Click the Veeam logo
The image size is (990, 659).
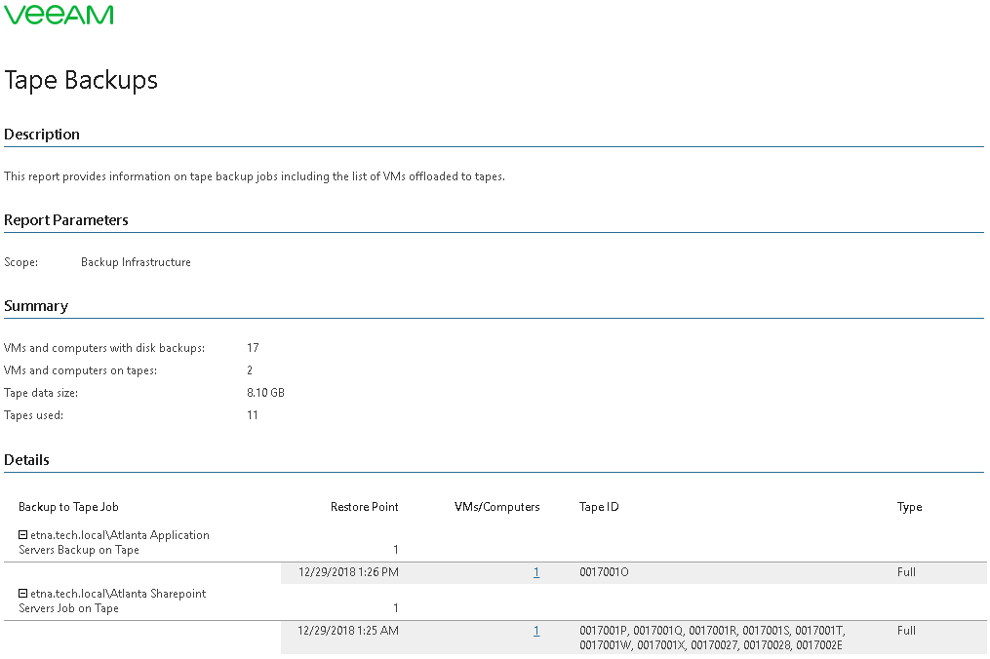click(x=59, y=15)
